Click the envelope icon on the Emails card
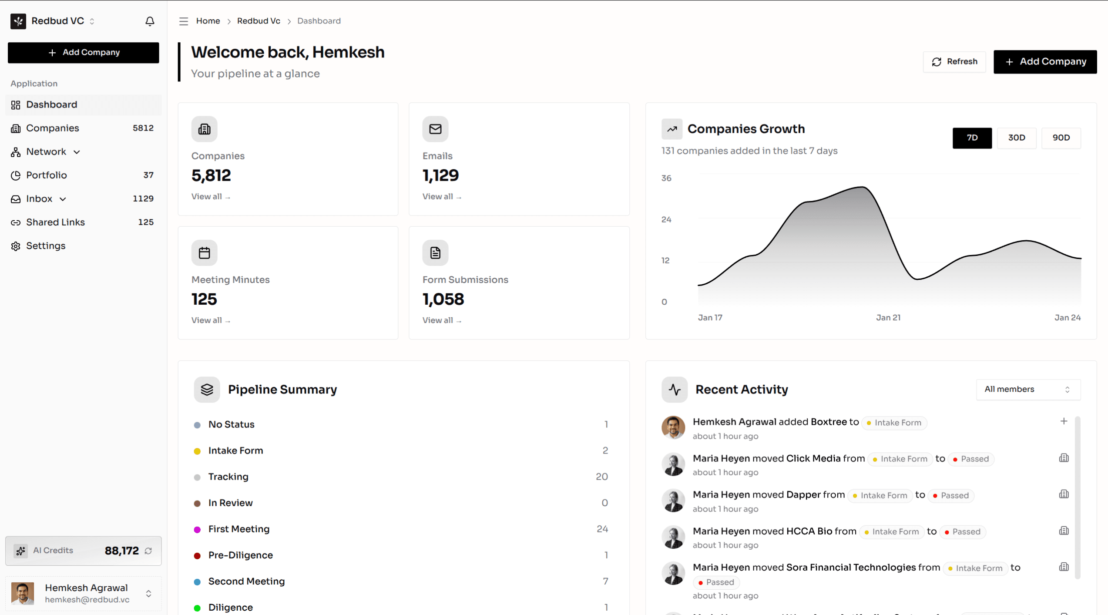 coord(435,129)
